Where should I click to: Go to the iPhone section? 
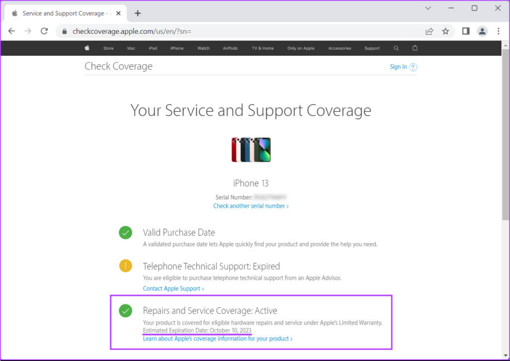point(177,48)
